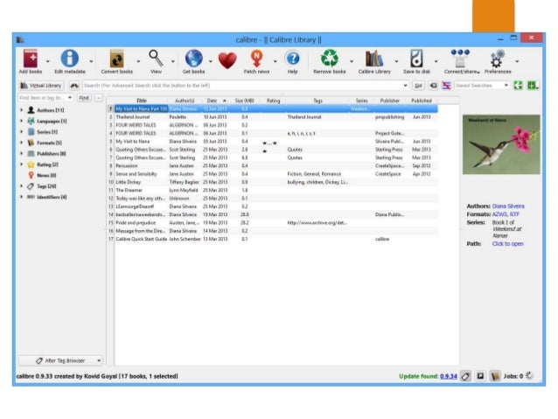Open the Alter Tag Browser button
This screenshot has width=558, height=419.
point(60,360)
